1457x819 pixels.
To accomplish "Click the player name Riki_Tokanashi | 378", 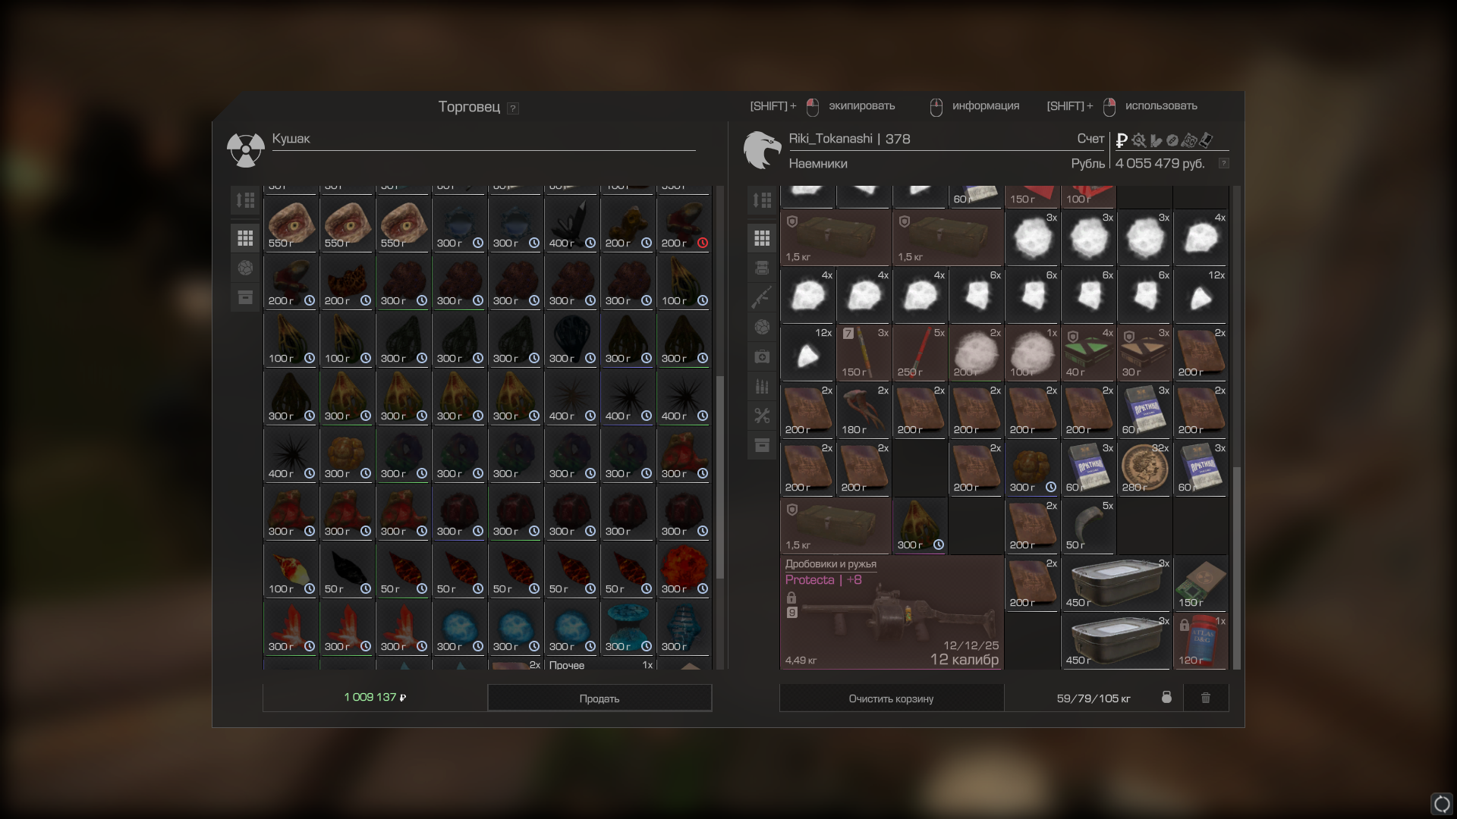I will 849,139.
